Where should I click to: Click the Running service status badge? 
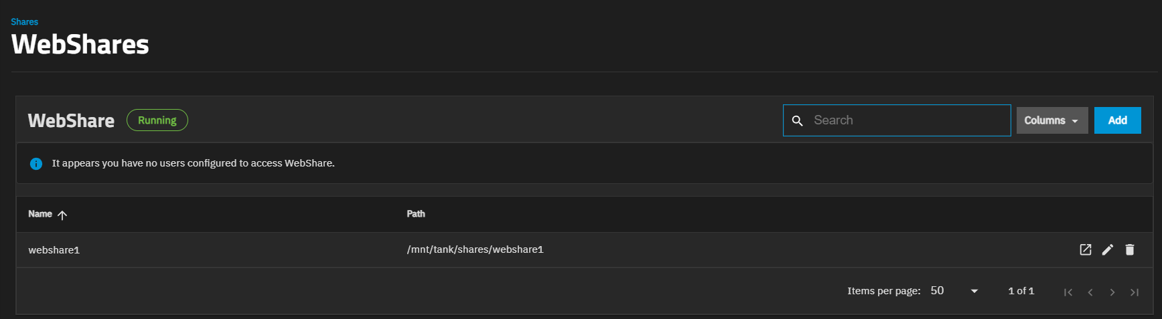tap(157, 120)
